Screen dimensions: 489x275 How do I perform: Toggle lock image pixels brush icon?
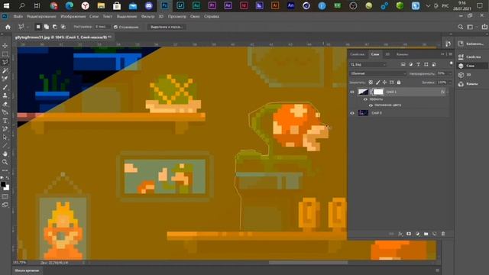click(377, 82)
